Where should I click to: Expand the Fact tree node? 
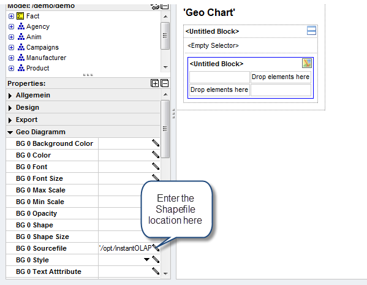11,16
